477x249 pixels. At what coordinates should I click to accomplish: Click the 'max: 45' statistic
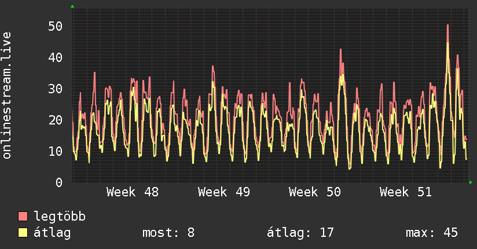coord(432,233)
